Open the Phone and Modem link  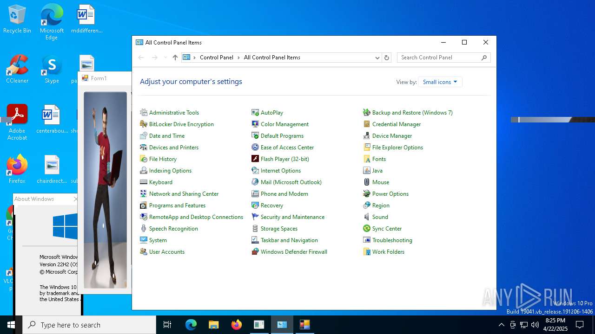[x=284, y=194]
